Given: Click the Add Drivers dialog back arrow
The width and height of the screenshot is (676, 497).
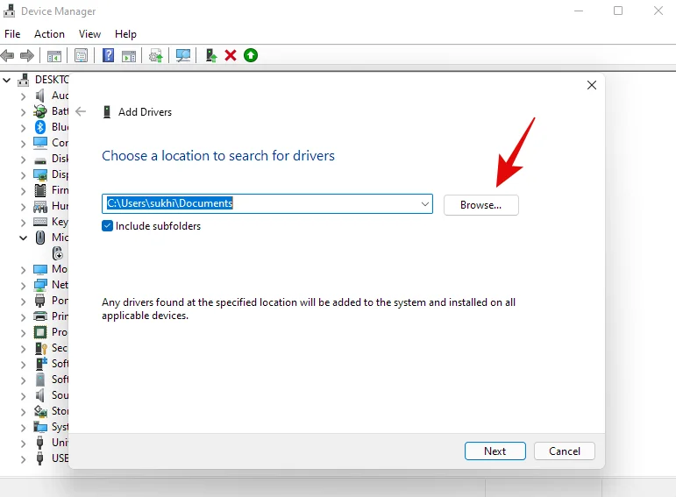Looking at the screenshot, I should [x=81, y=111].
